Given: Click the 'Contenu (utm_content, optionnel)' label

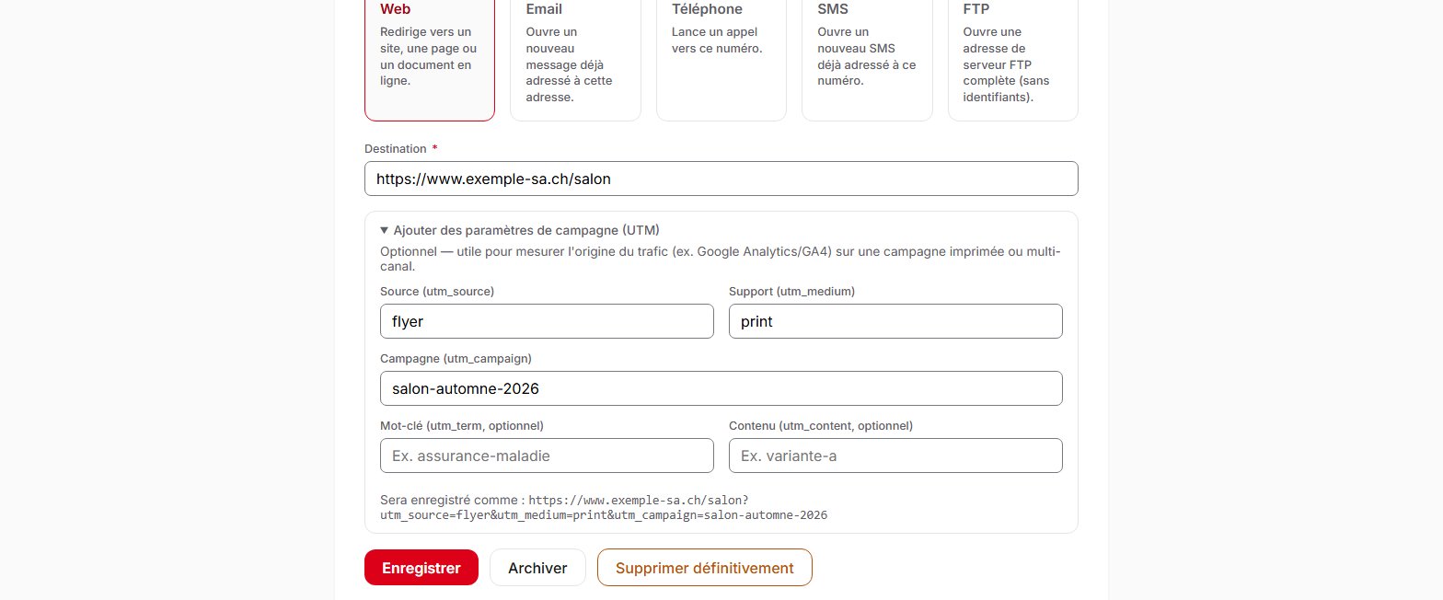Looking at the screenshot, I should (821, 425).
